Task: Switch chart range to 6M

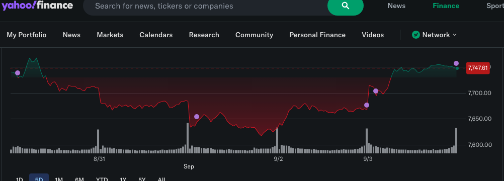Action: click(x=79, y=179)
